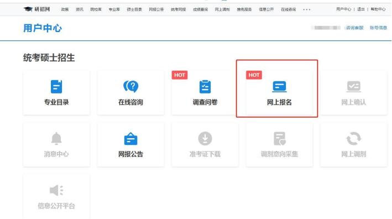Image resolution: width=392 pixels, height=219 pixels.
Task: Open the 网报公告 card
Action: (130, 144)
